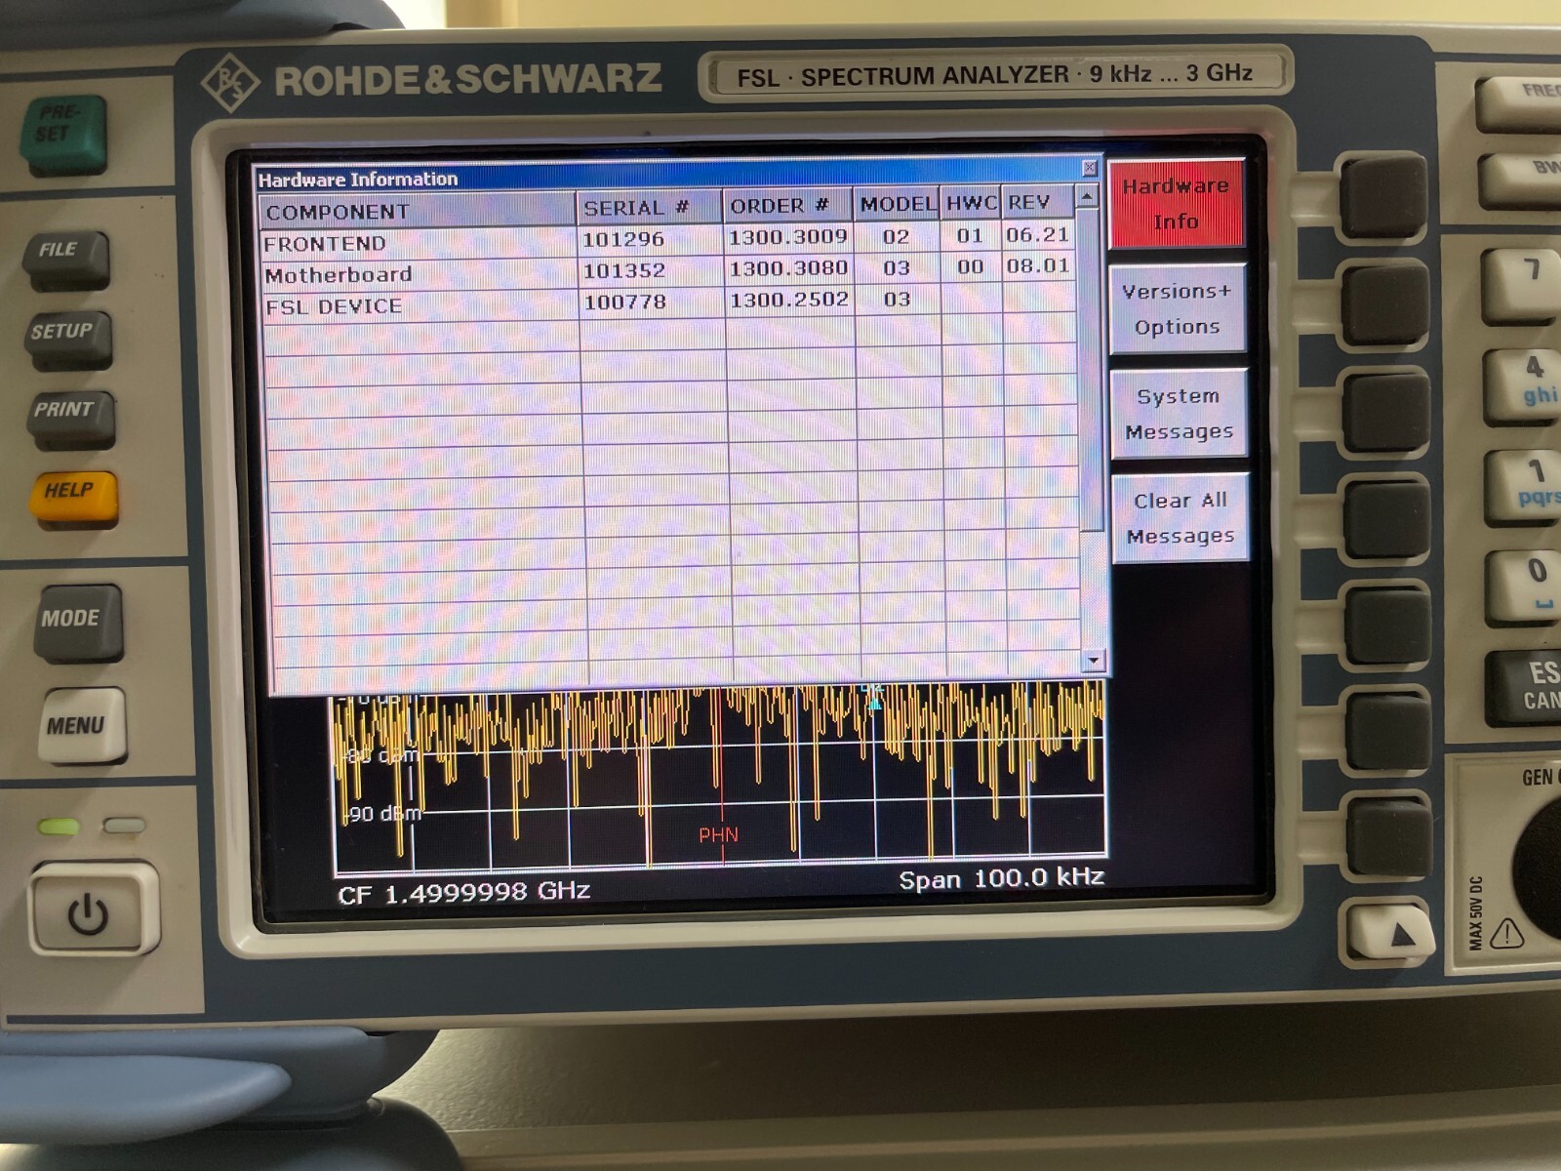Click the CF 1.4999998 GHz readout
This screenshot has width=1561, height=1171.
(x=463, y=893)
